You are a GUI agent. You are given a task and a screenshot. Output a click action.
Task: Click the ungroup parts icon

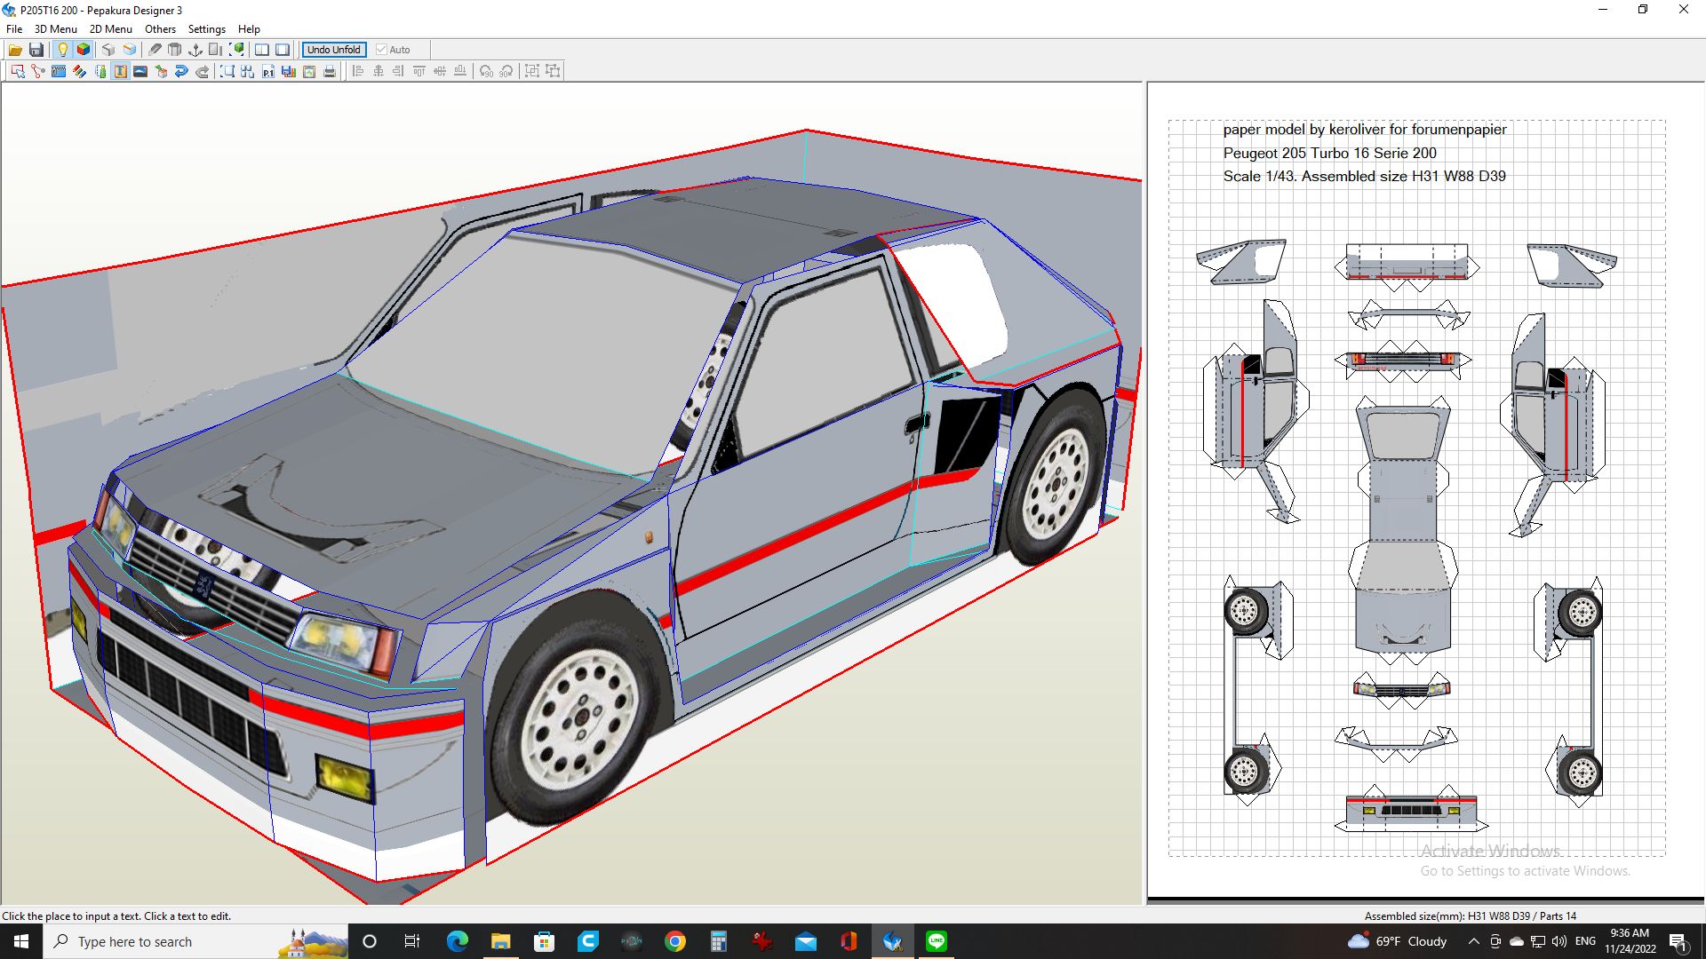(553, 71)
